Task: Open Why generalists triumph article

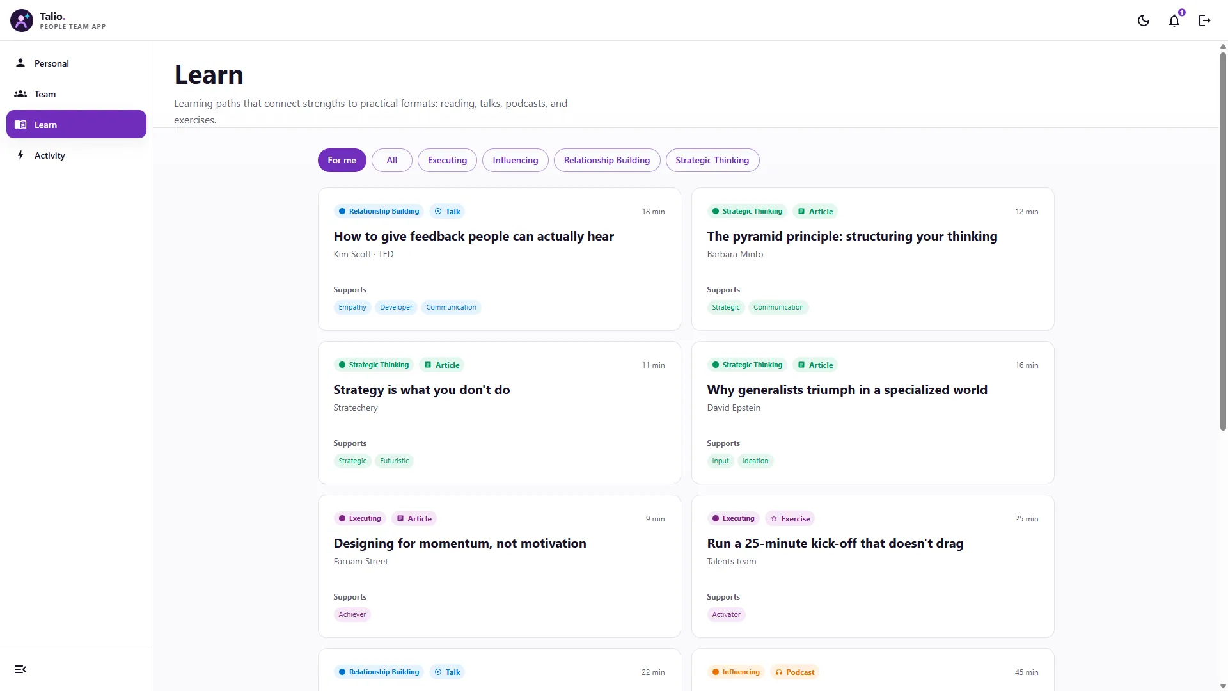Action: coord(847,390)
